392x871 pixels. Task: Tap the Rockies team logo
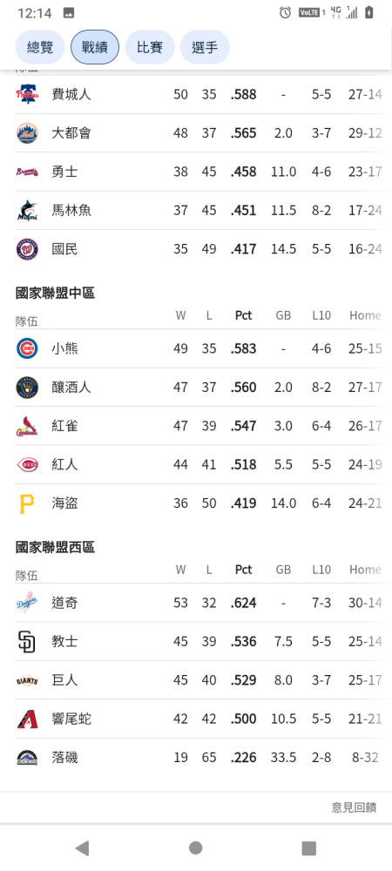click(27, 758)
